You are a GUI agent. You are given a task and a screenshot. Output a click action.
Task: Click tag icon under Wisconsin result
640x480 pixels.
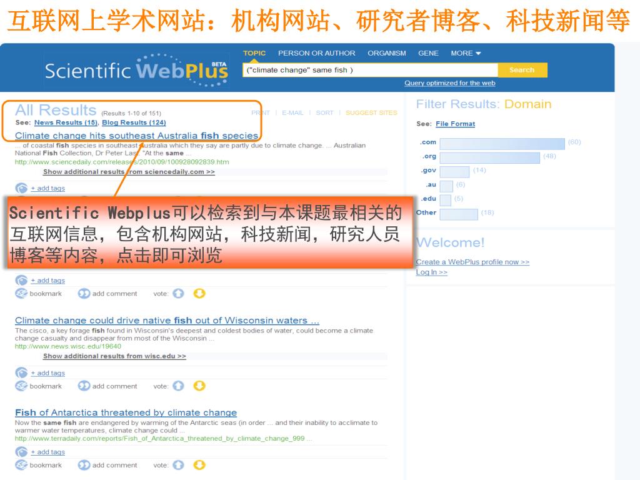tap(21, 372)
